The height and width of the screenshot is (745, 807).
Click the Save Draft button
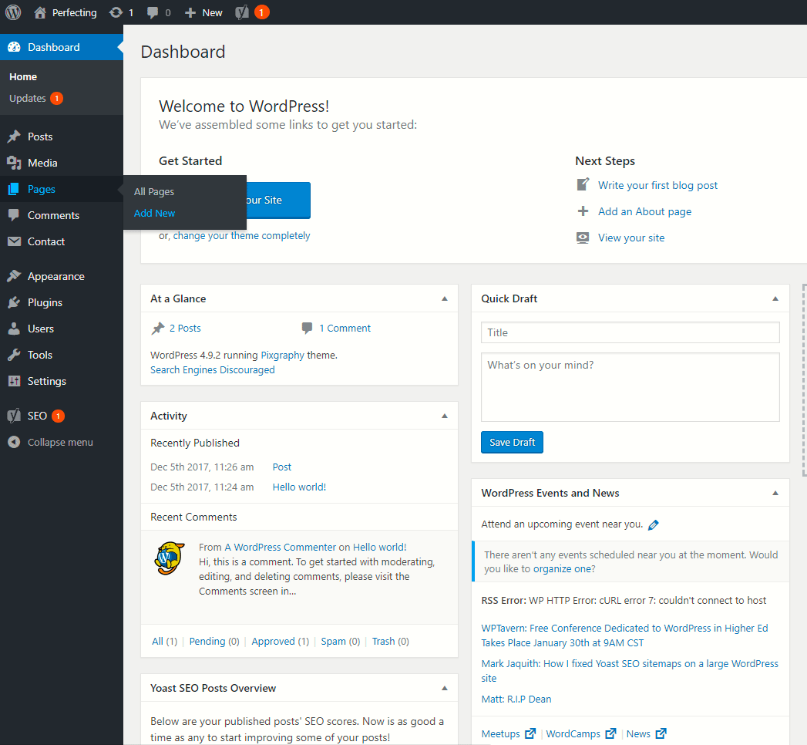point(512,442)
